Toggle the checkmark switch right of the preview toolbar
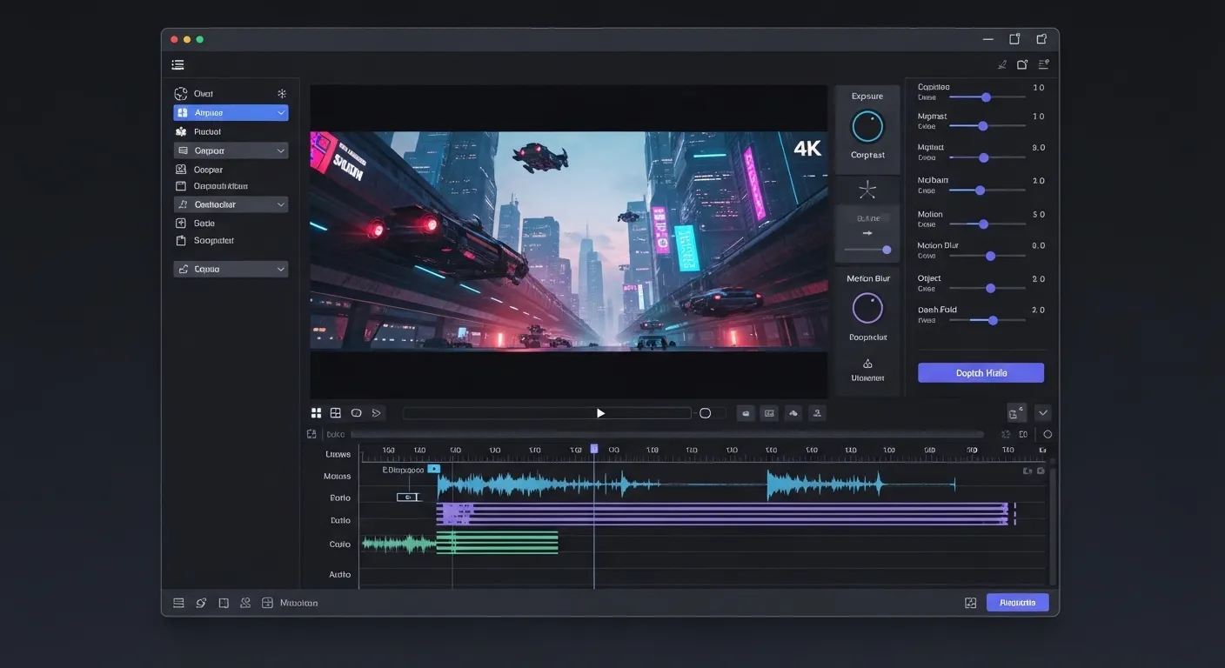 [1042, 412]
